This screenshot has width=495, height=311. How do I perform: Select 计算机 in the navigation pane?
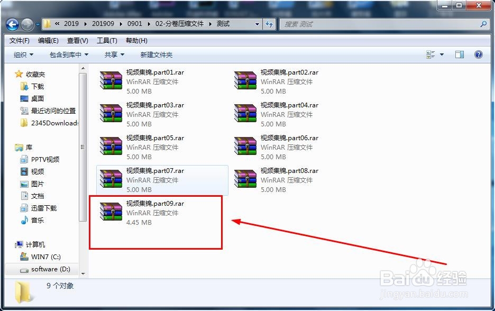point(30,244)
